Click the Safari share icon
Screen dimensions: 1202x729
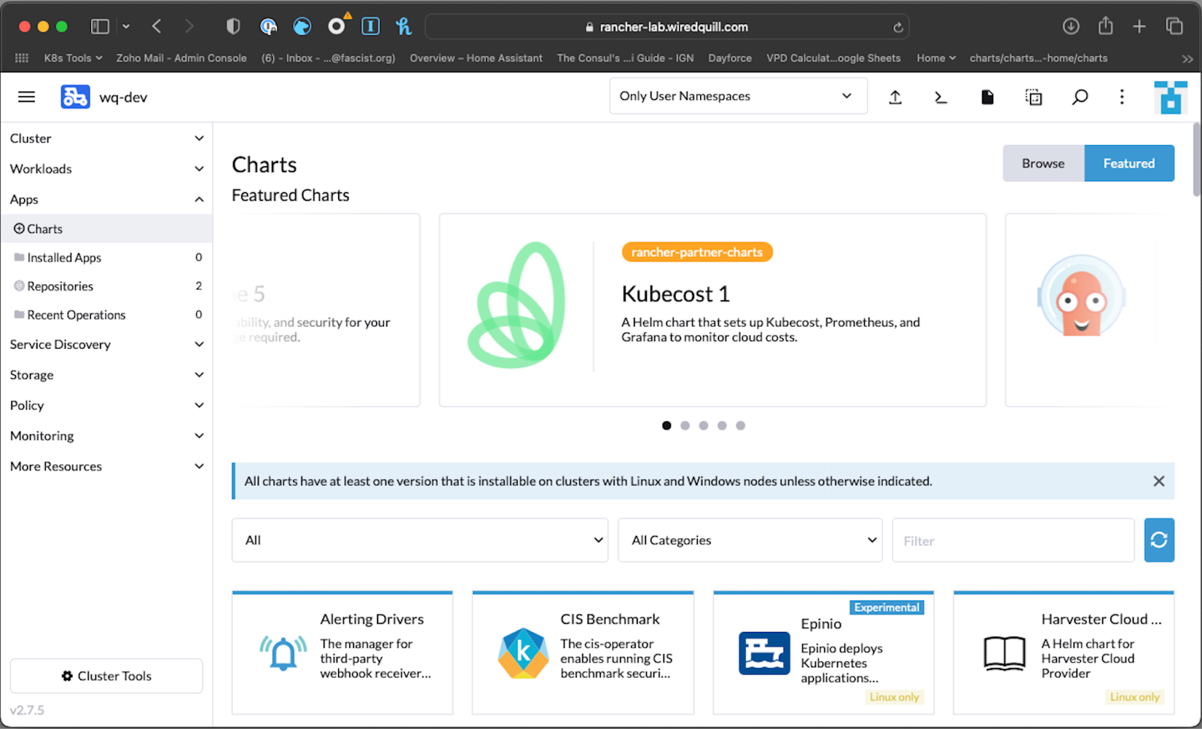coord(1105,26)
